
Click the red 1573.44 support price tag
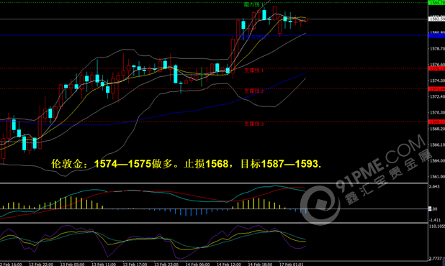pyautogui.click(x=436, y=89)
